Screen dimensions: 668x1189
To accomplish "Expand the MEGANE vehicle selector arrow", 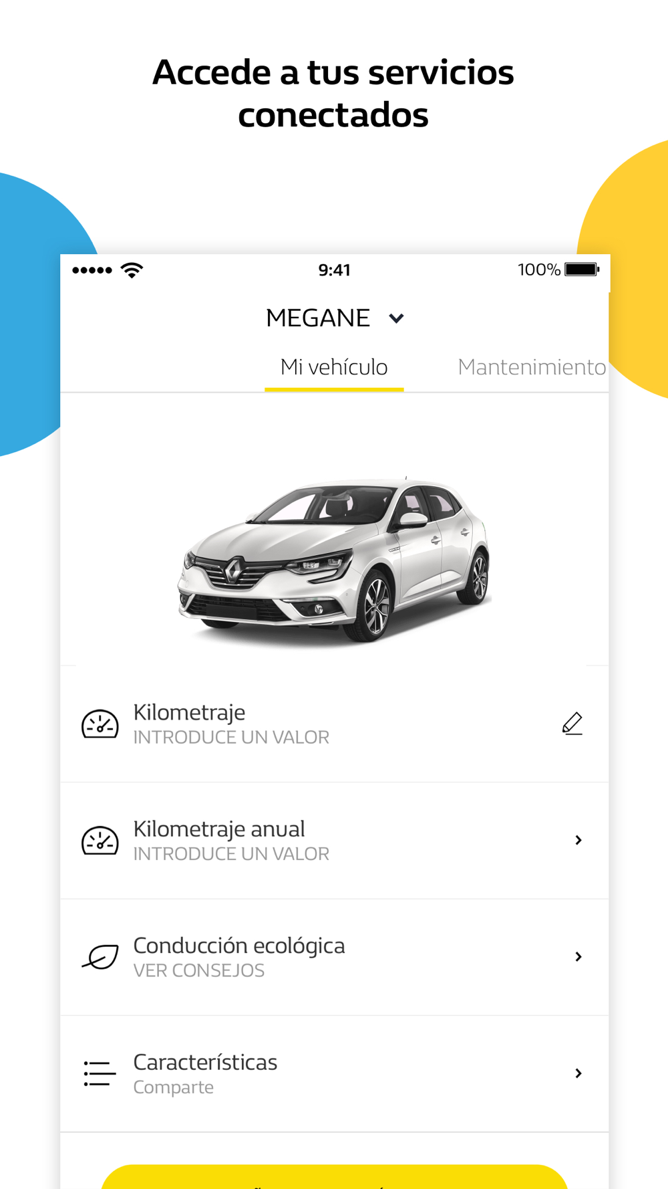I will [396, 318].
